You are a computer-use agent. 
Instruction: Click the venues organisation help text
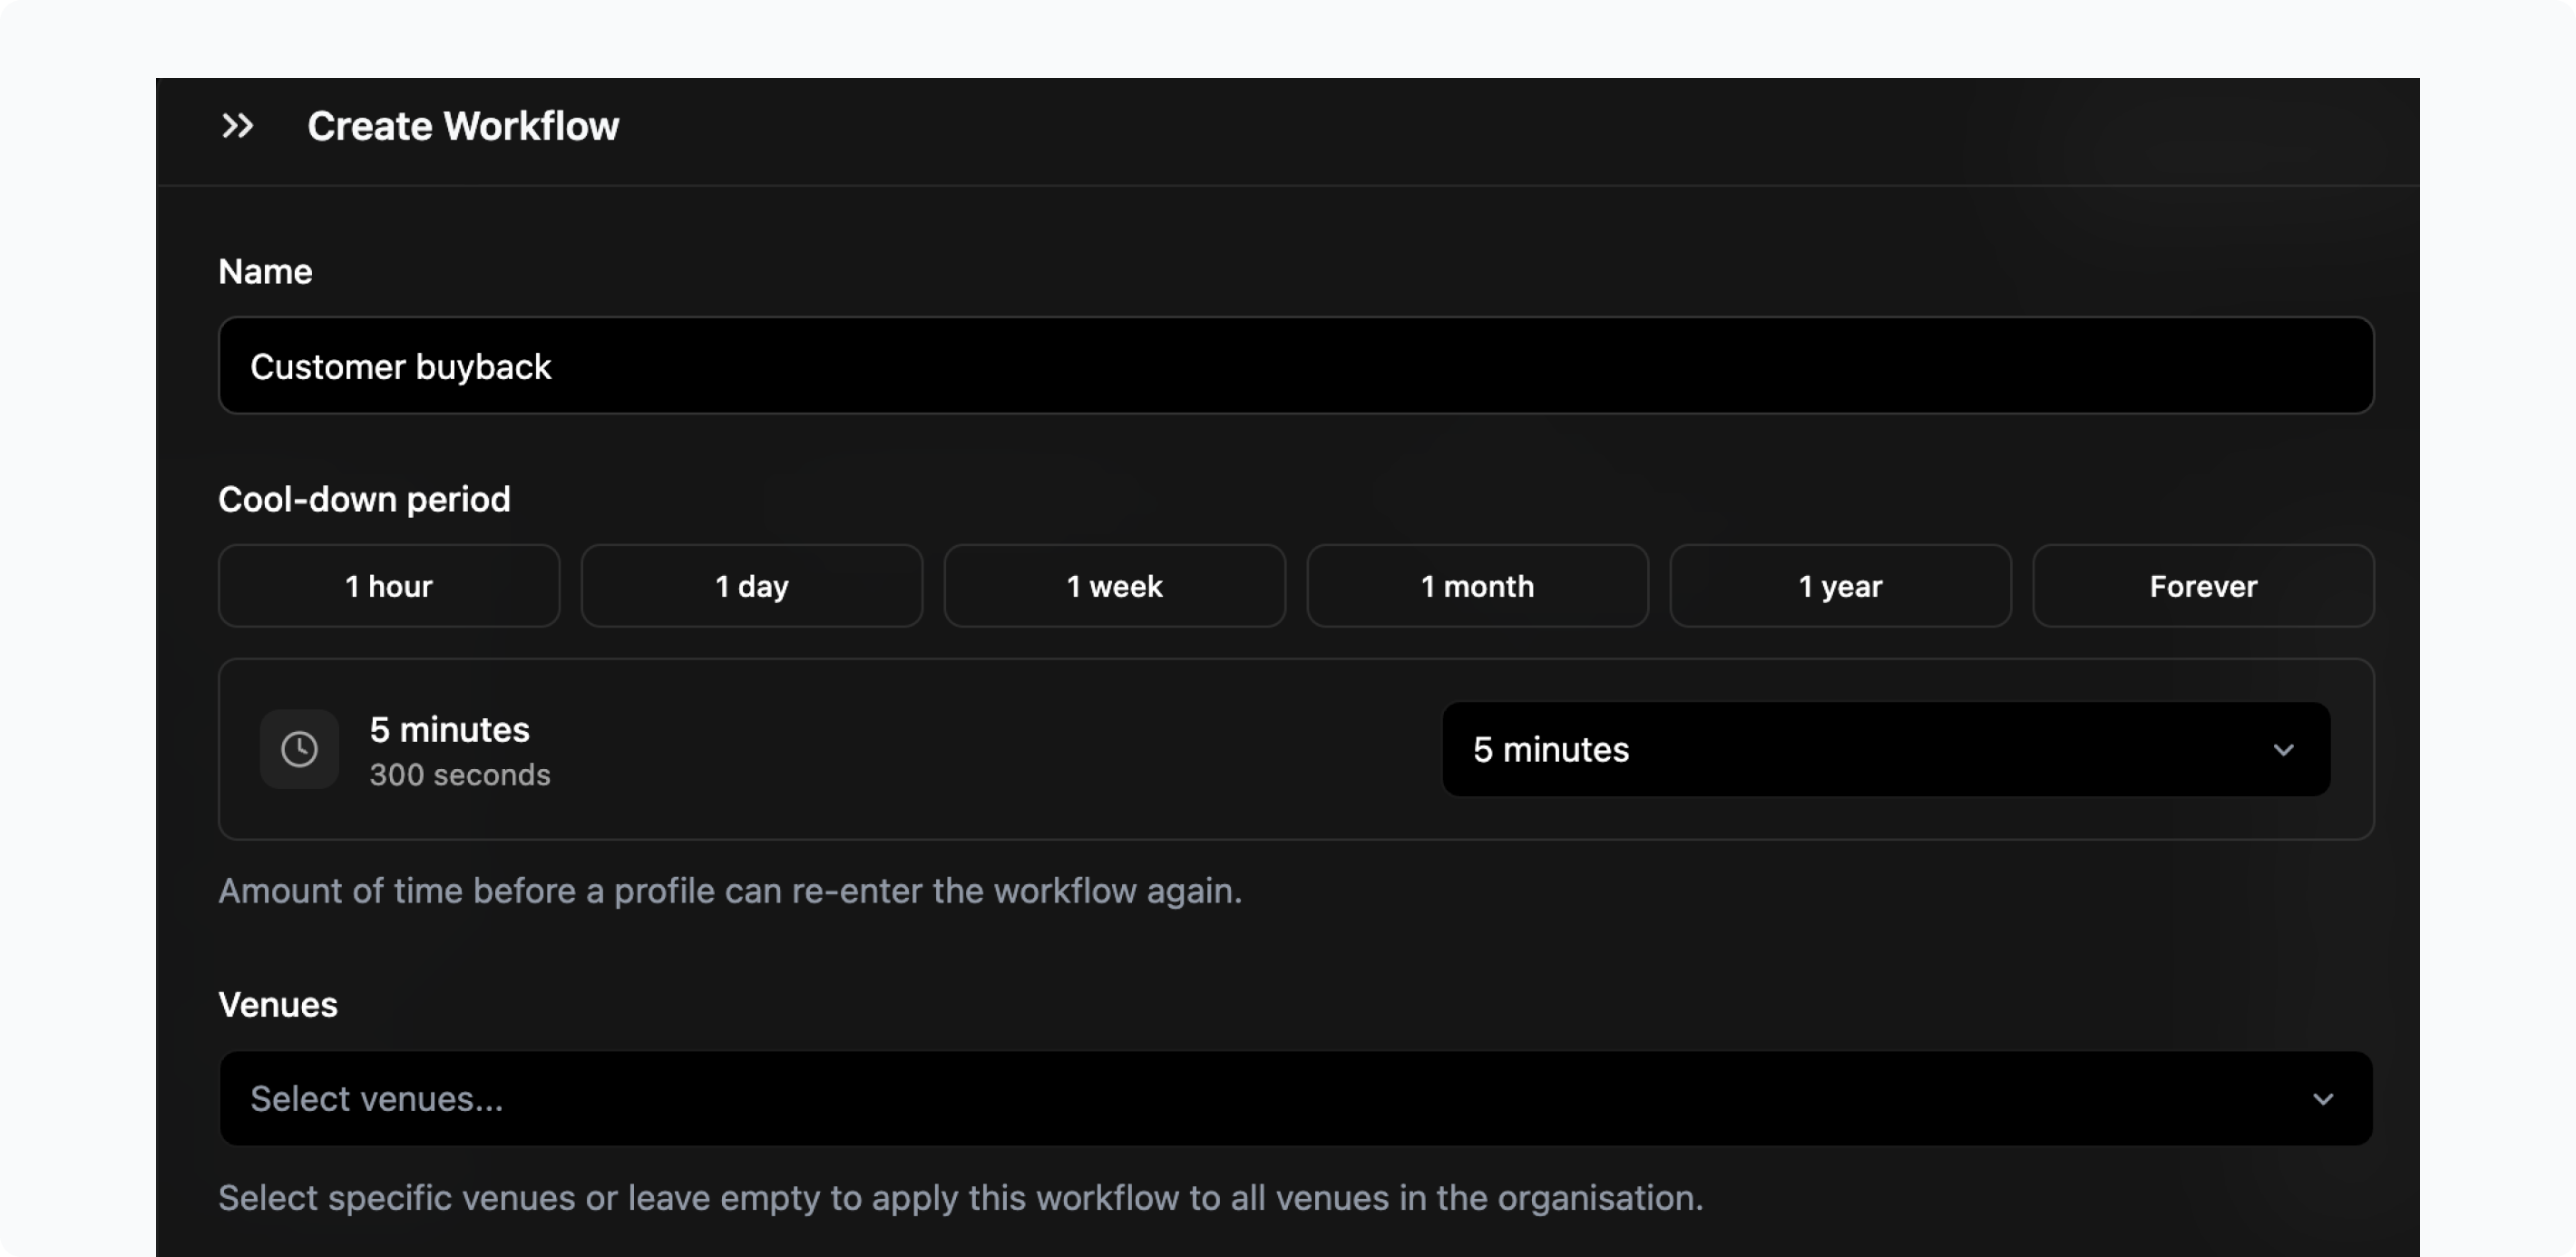point(960,1198)
